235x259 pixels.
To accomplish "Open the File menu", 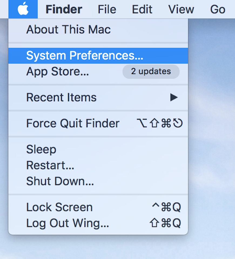I will 106,9.
